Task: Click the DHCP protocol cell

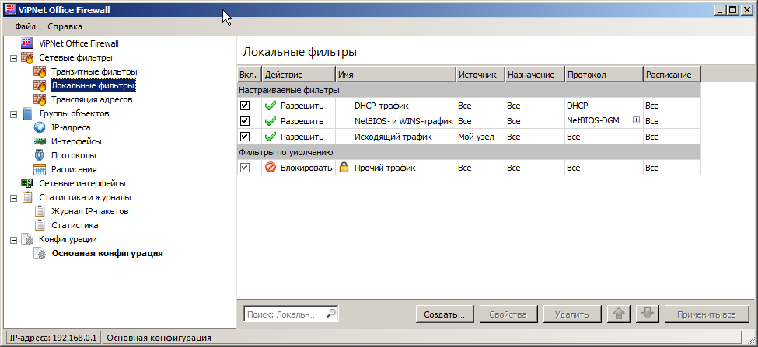Action: coord(604,106)
